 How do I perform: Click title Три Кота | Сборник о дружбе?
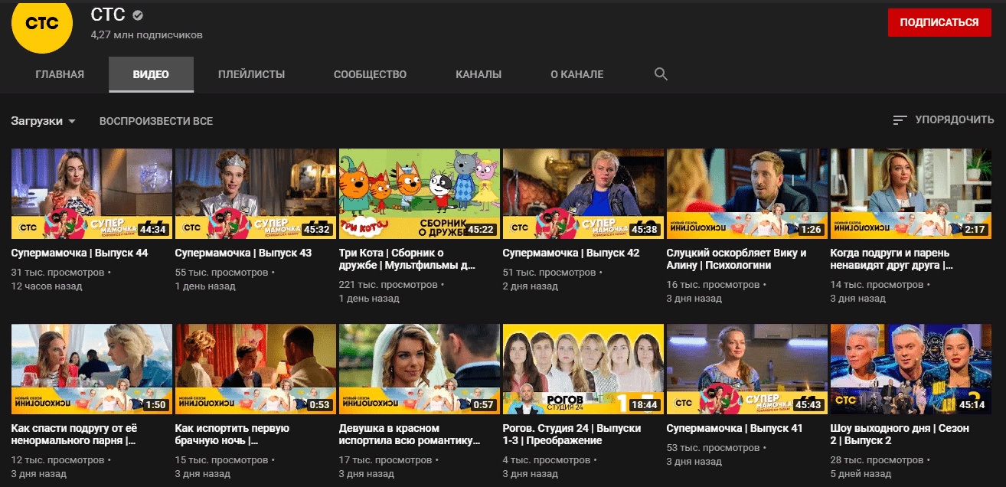point(407,260)
